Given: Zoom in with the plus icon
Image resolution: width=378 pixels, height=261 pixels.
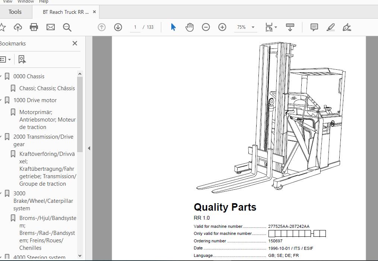Looking at the screenshot, I should click(222, 27).
